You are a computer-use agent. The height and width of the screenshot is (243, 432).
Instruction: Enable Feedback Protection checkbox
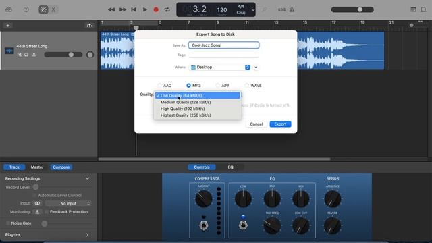47,212
